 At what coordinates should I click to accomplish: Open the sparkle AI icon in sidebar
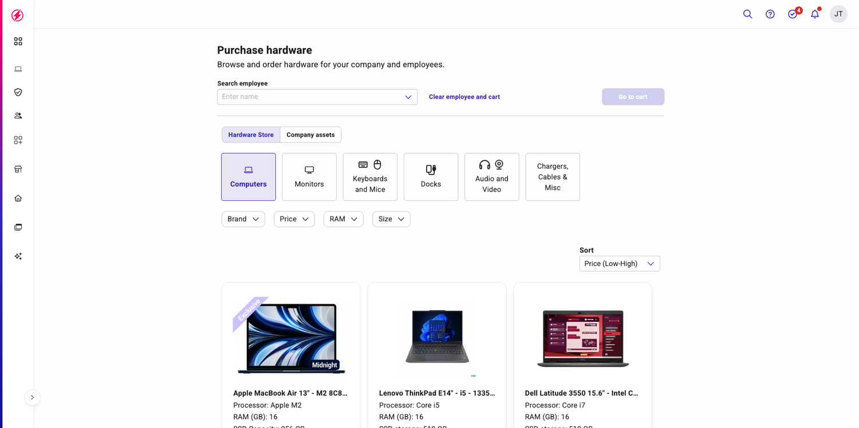pyautogui.click(x=18, y=256)
